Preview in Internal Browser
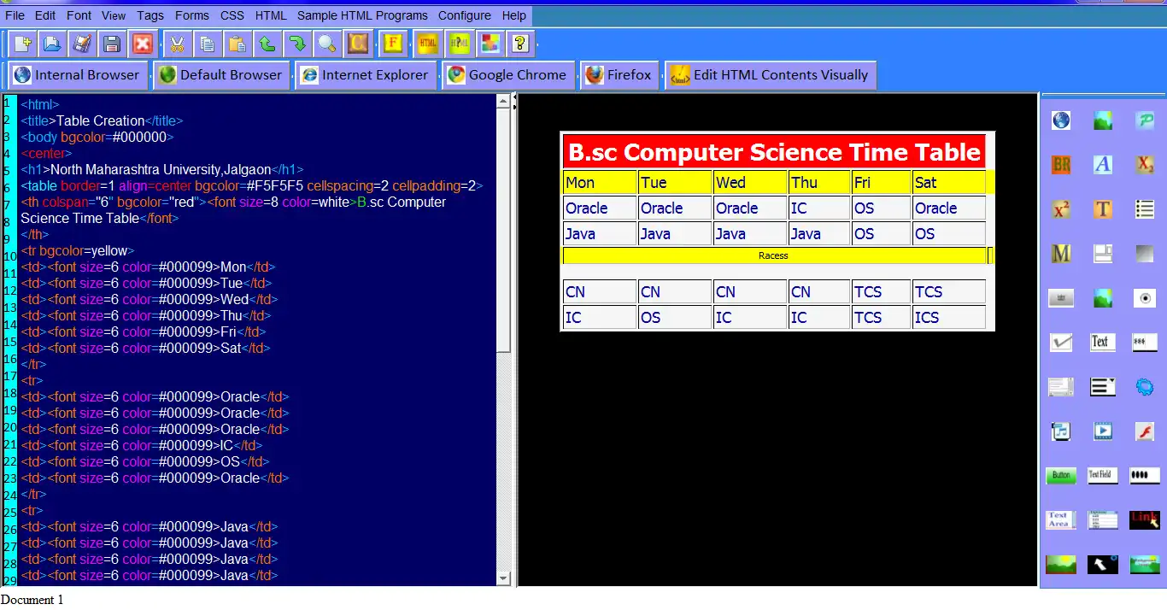The image size is (1167, 610). [x=78, y=75]
